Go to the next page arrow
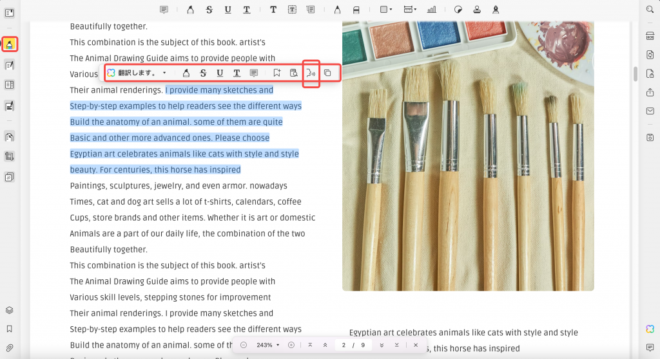Image resolution: width=660 pixels, height=359 pixels. tap(382, 345)
